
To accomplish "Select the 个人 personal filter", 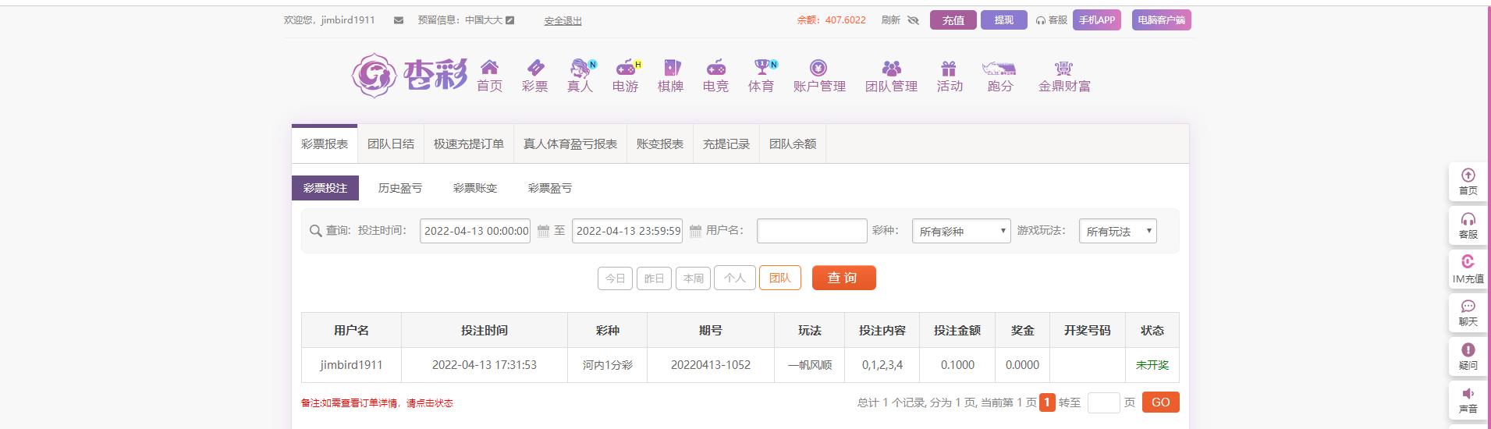I will point(735,278).
